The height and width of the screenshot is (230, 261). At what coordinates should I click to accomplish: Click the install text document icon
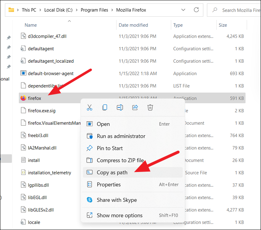(24, 160)
